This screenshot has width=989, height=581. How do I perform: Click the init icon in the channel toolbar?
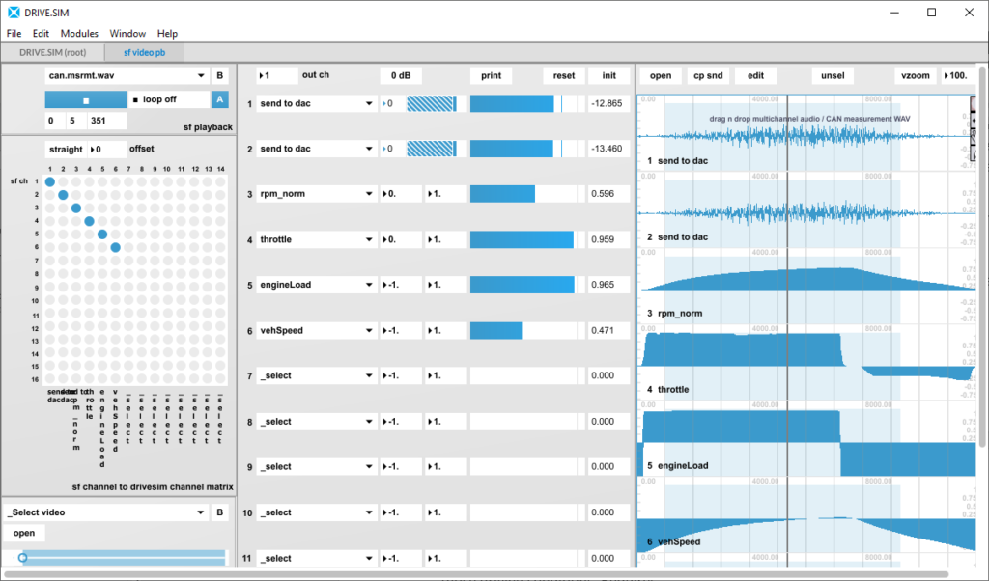point(608,75)
